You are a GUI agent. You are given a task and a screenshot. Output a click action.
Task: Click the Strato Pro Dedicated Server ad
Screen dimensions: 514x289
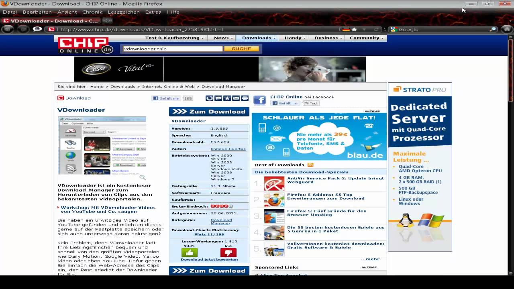pyautogui.click(x=420, y=167)
